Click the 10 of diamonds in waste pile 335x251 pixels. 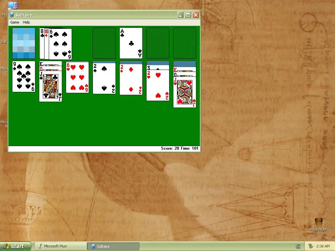click(46, 44)
